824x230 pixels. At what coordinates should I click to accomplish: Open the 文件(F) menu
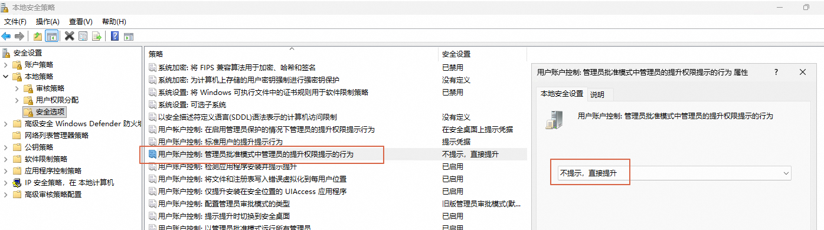coord(15,21)
